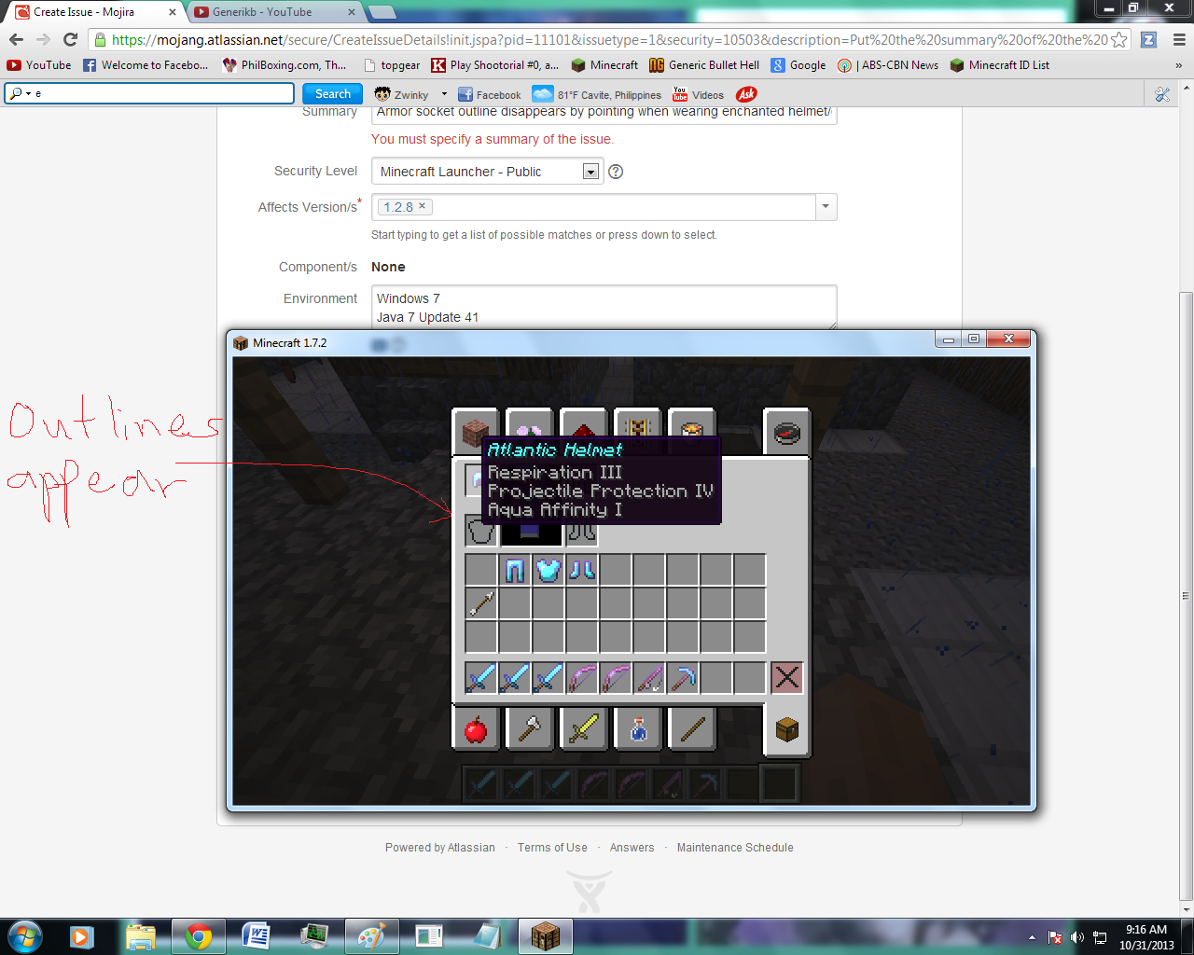Screen dimensions: 1194x955
Task: Open the Materials stick tab
Action: pos(692,728)
